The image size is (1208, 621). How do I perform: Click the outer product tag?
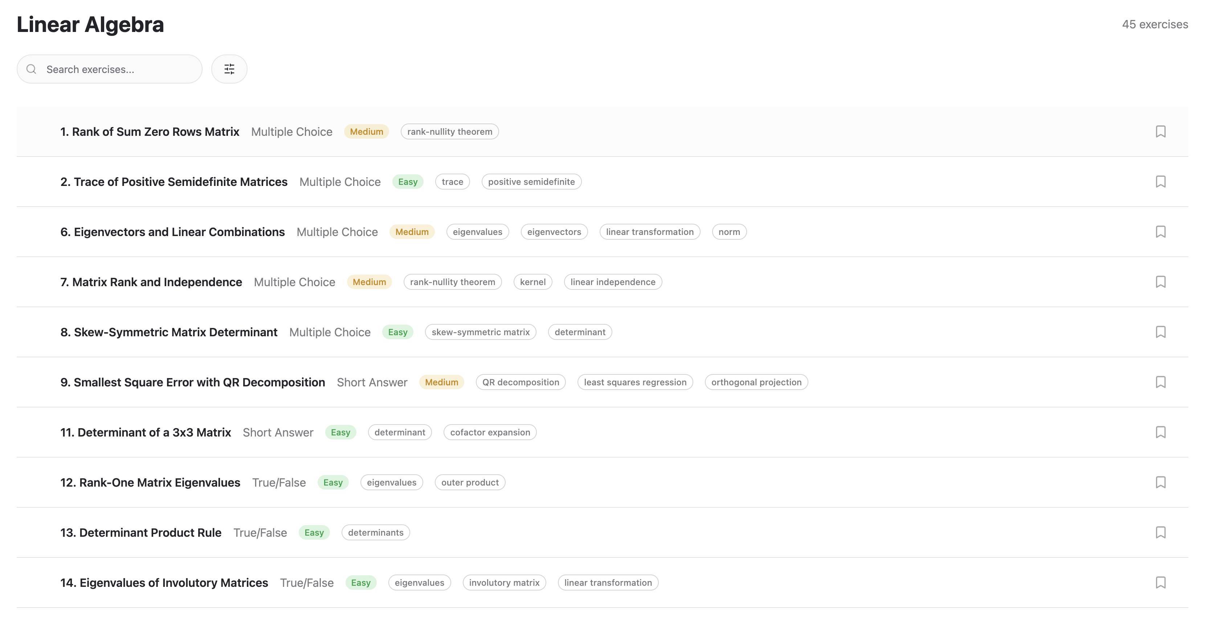[x=470, y=483]
